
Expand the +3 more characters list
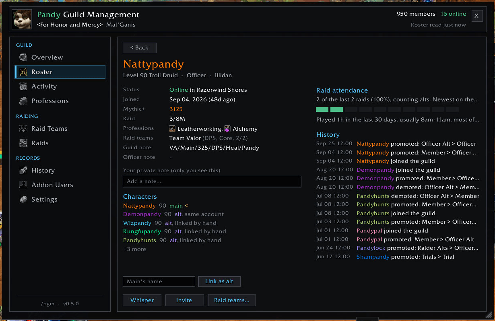[x=134, y=249]
